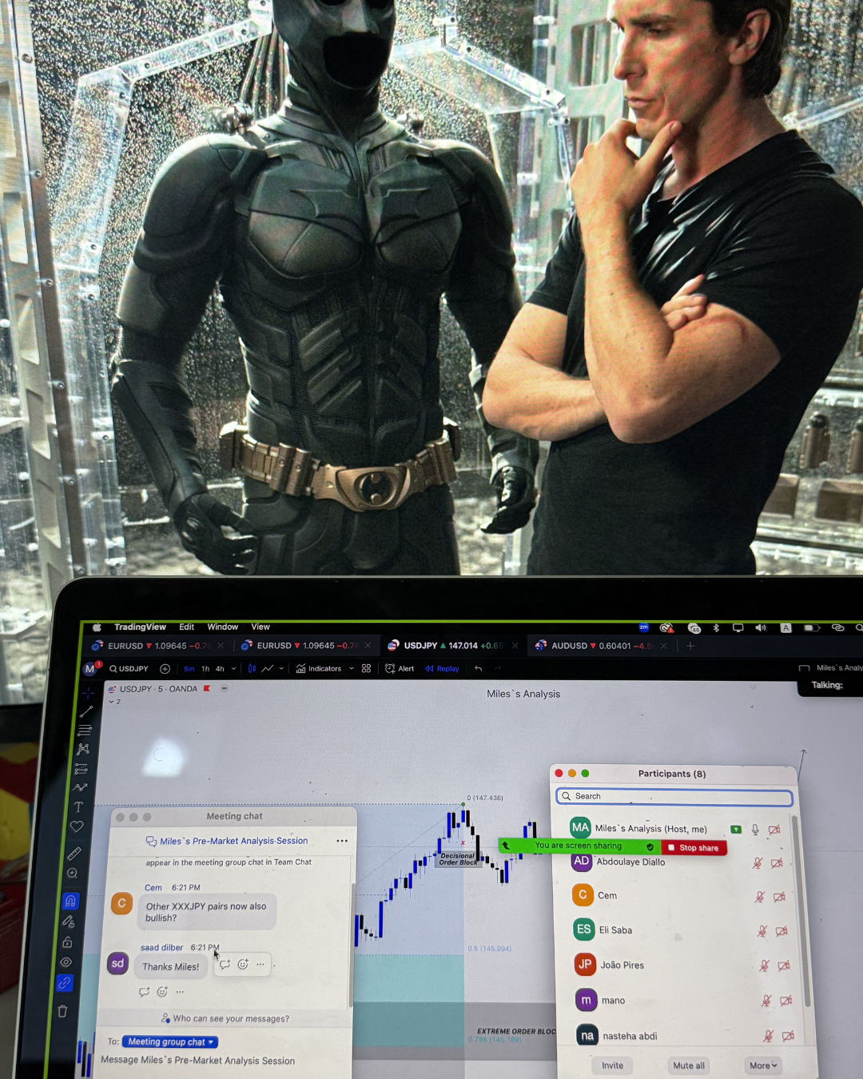Unmute Cem's microphone in Participants
The width and height of the screenshot is (863, 1079).
point(760,897)
